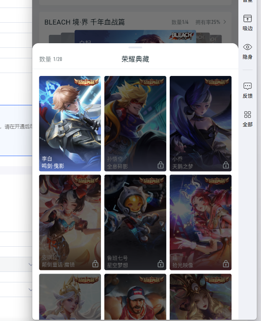This screenshot has height=321, width=261.
Task: Open the 孙悟空 全息碎影 skin card
Action: (135, 123)
